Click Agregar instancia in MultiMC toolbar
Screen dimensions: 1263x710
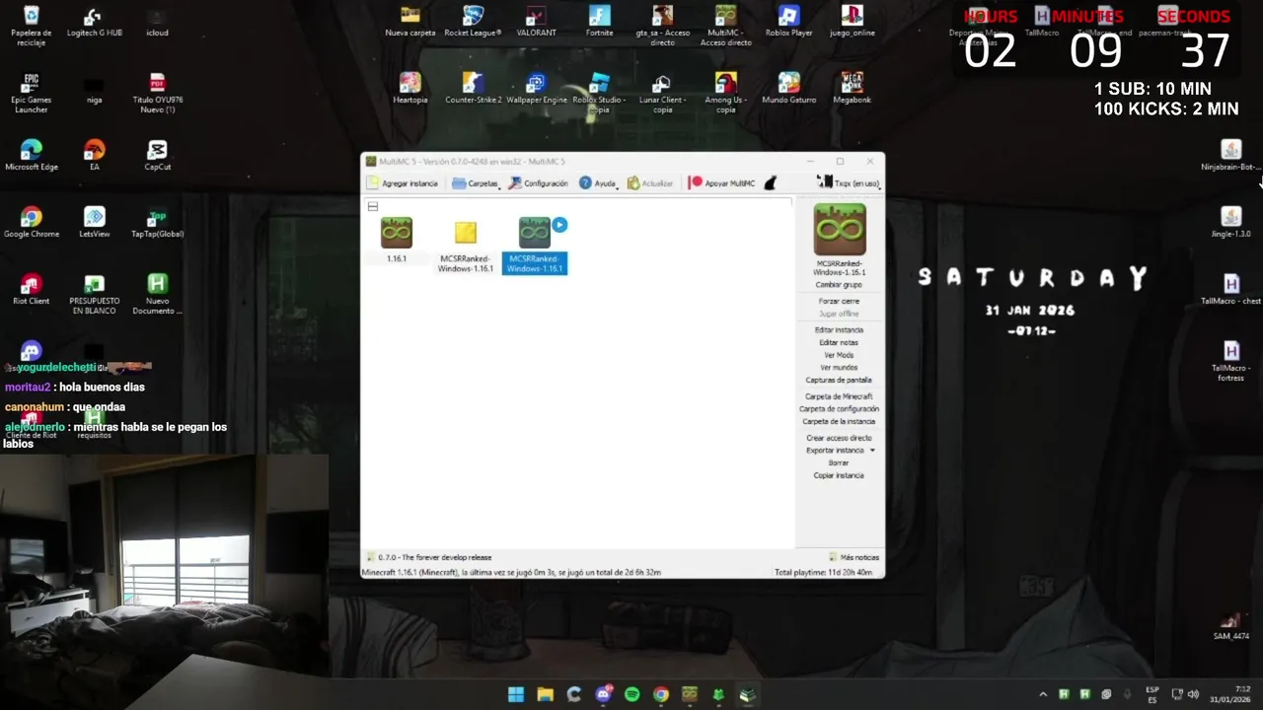pyautogui.click(x=402, y=183)
